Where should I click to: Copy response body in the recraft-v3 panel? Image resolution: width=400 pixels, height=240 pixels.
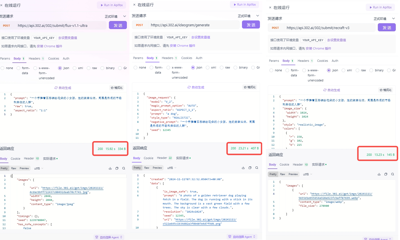coord(386,174)
